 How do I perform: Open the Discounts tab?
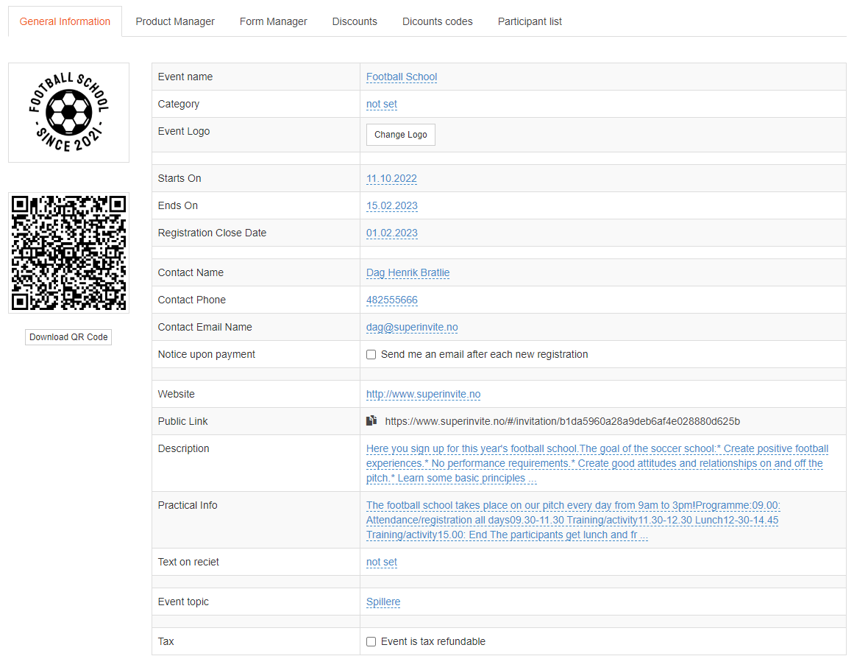tap(355, 21)
